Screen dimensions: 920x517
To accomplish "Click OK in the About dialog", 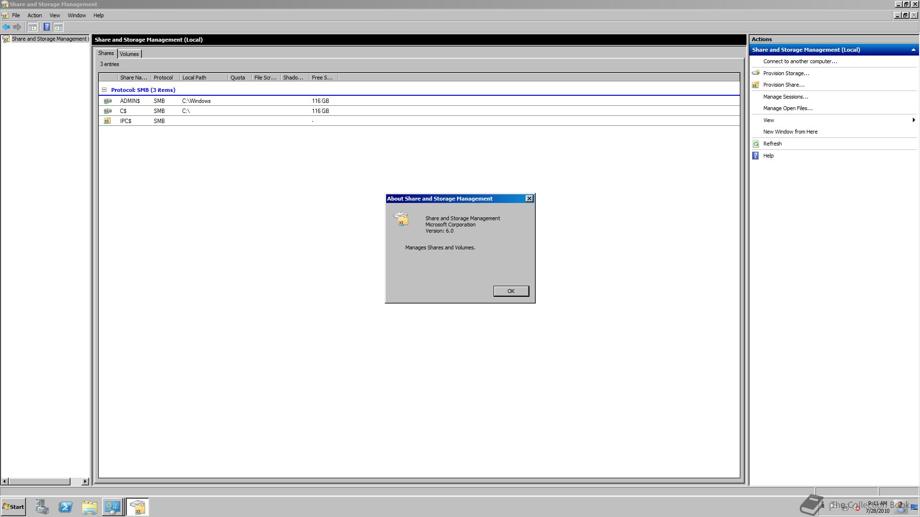I will click(x=511, y=291).
